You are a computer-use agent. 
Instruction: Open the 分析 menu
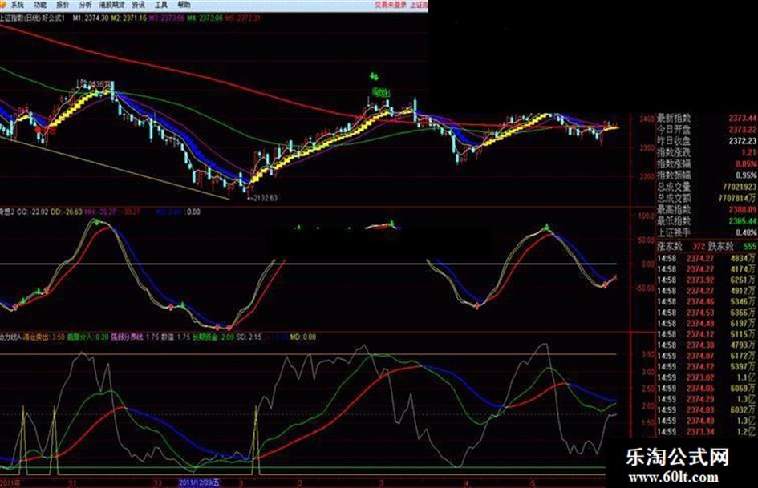[85, 5]
